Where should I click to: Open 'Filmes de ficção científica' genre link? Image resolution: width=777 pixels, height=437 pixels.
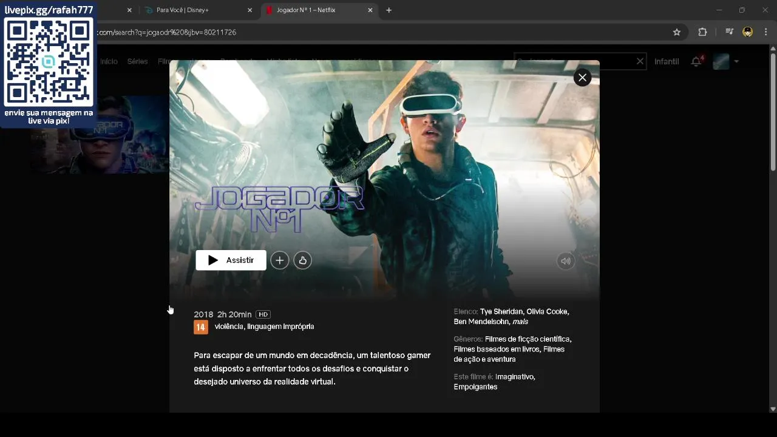528,339
